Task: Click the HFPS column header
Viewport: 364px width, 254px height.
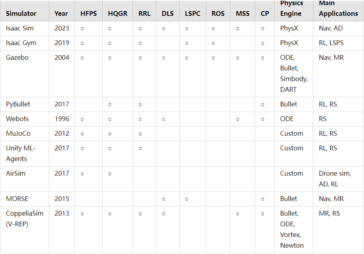Action: pos(88,14)
